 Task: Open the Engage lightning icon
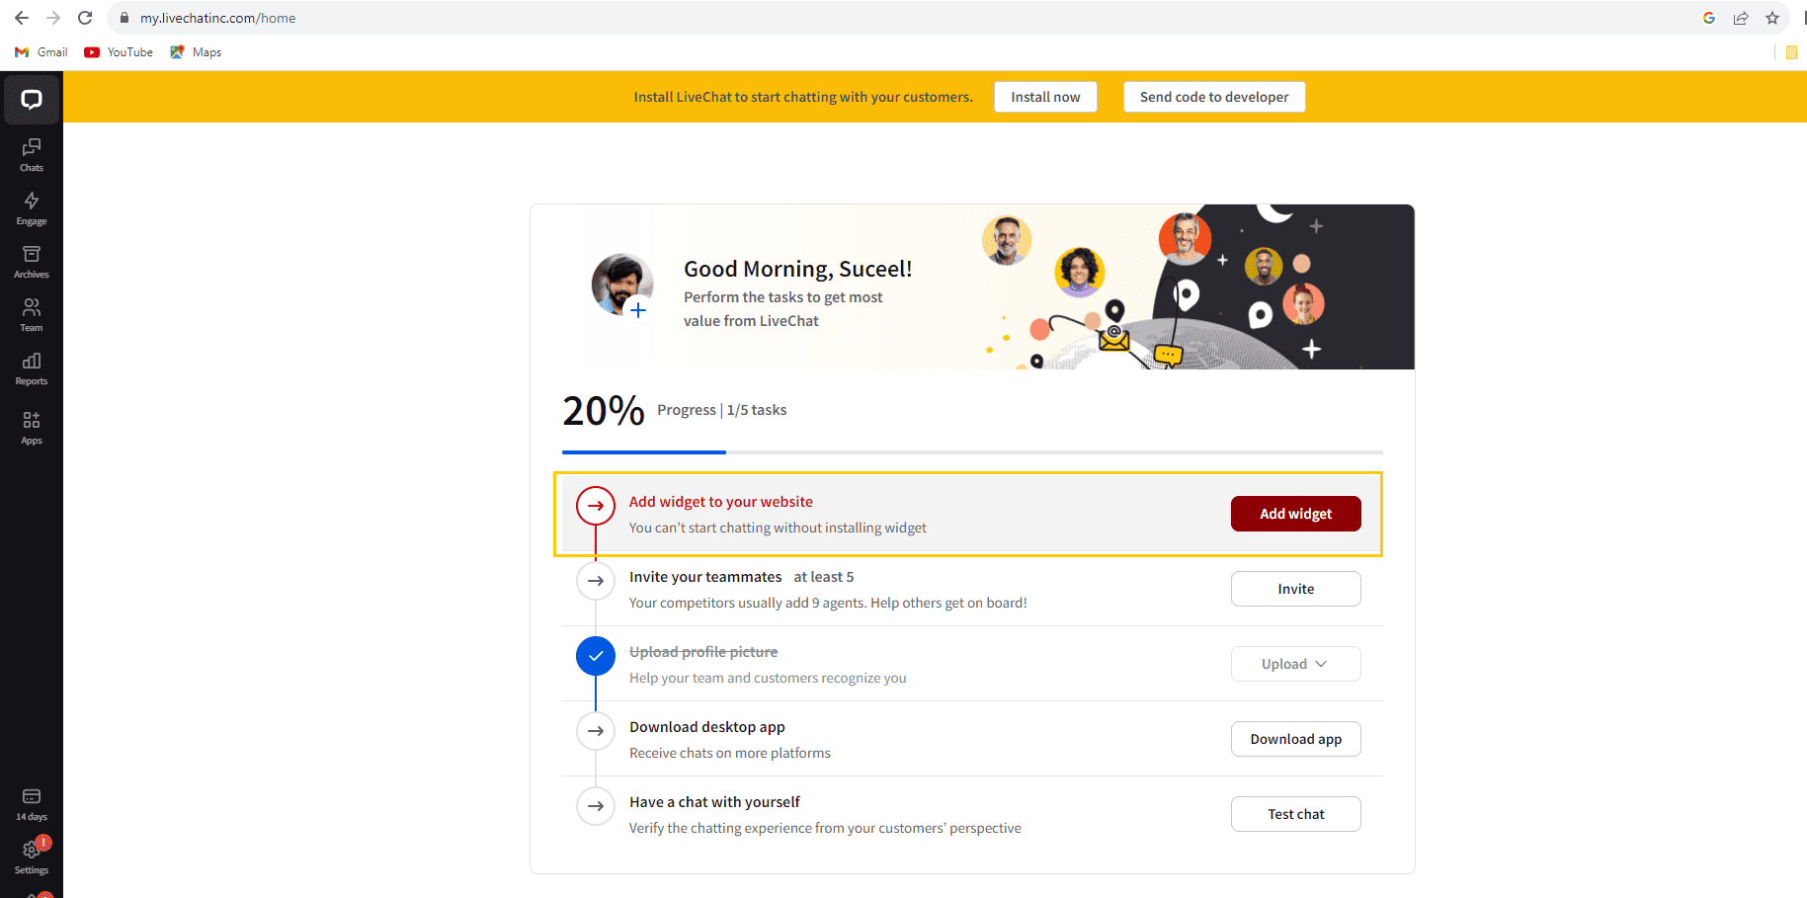(32, 207)
